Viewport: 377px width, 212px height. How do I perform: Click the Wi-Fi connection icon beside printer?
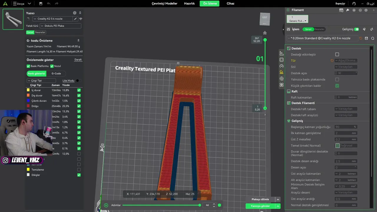tap(81, 19)
